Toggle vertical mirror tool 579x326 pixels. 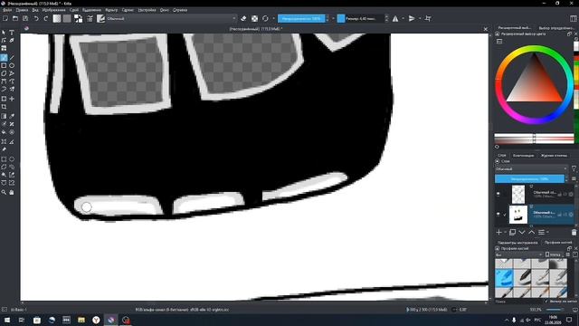(x=412, y=18)
